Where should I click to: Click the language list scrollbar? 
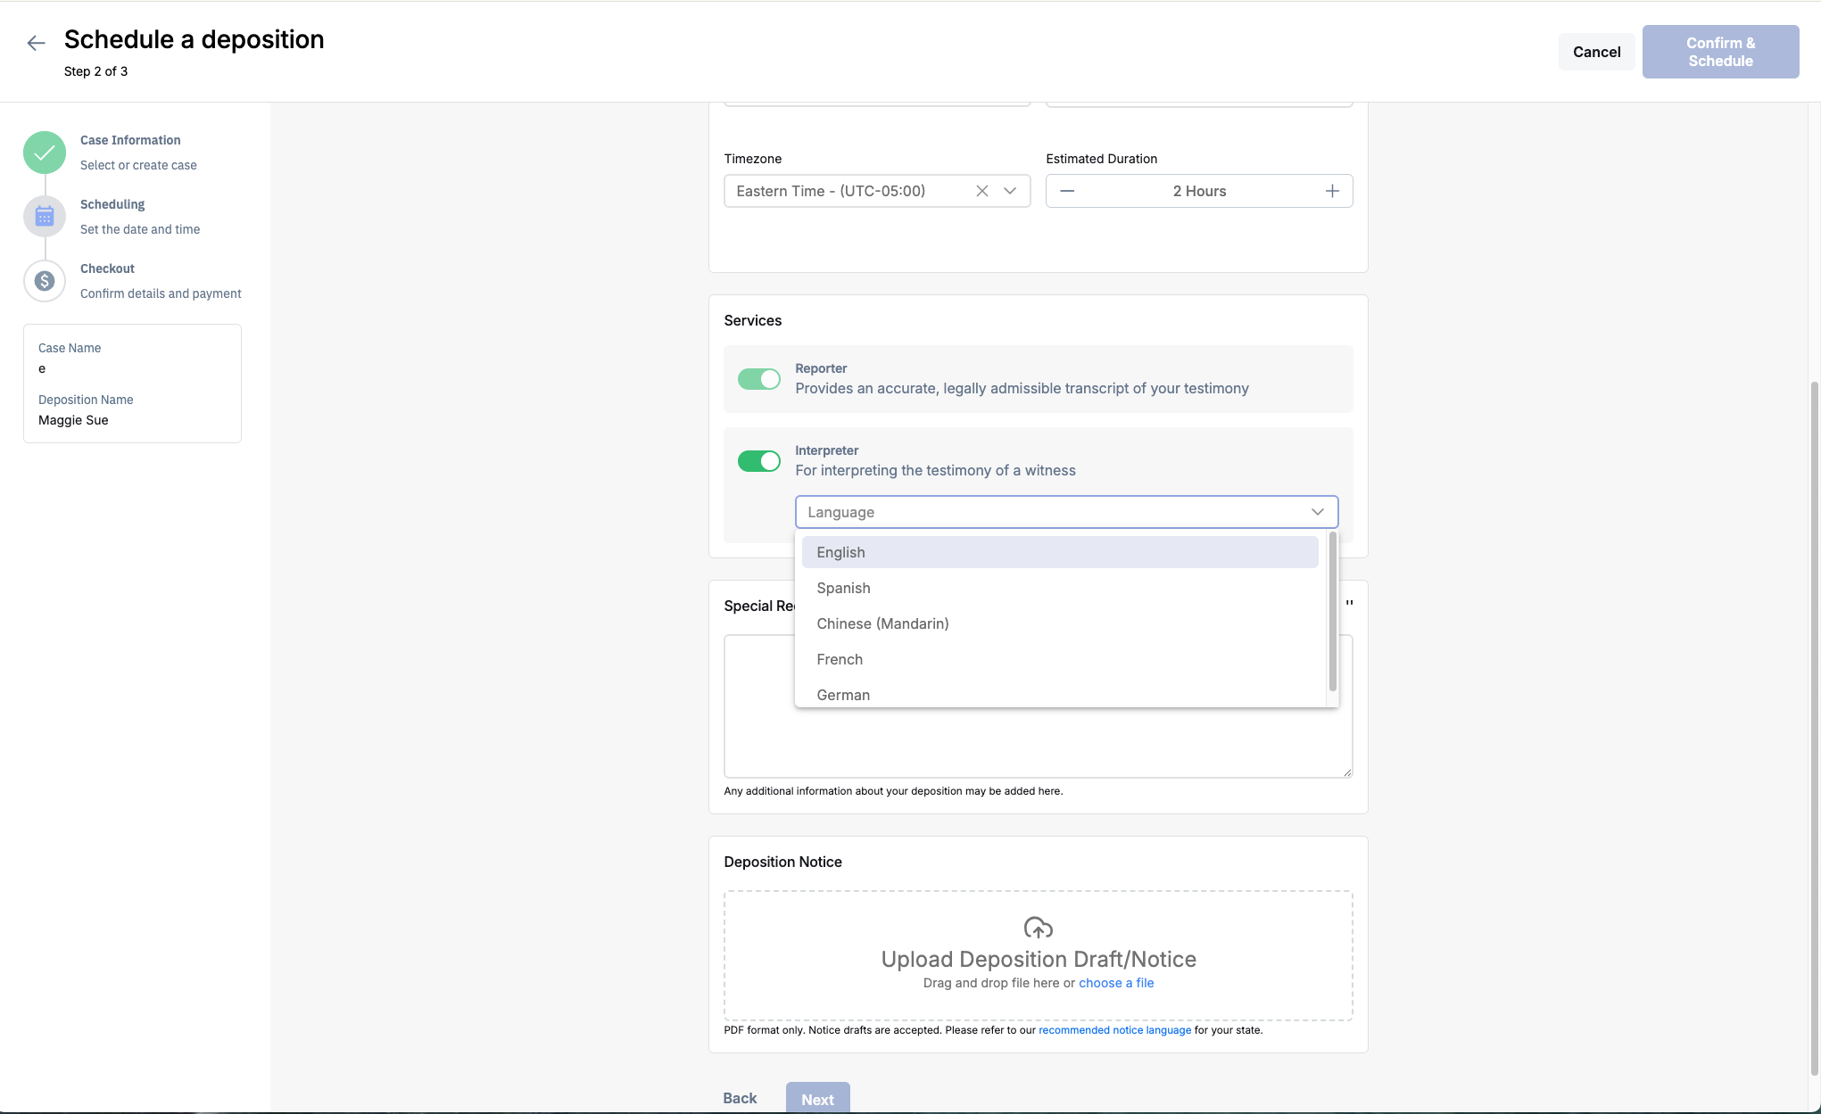pos(1332,612)
